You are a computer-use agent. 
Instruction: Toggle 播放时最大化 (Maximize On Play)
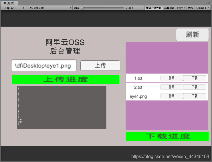(x=154, y=8)
